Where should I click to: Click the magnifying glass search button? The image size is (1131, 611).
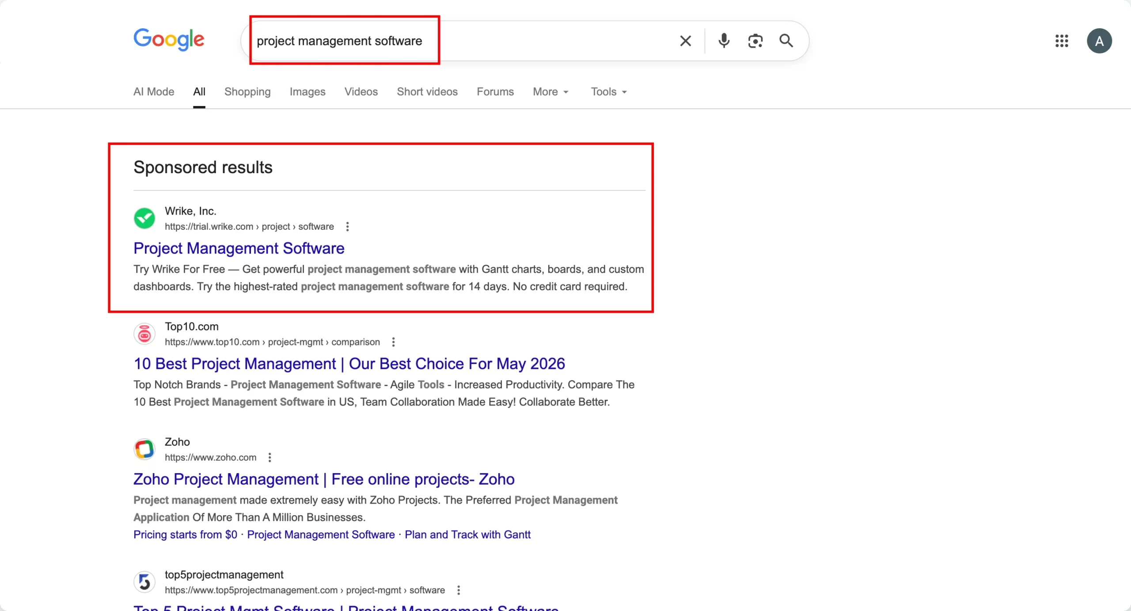[x=786, y=41]
